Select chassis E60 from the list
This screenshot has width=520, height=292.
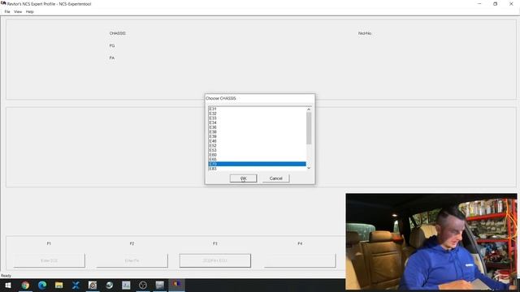point(257,155)
